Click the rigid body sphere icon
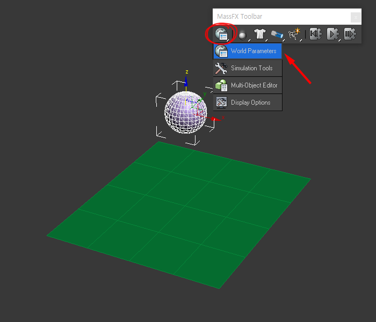The image size is (376, 322). click(x=242, y=35)
